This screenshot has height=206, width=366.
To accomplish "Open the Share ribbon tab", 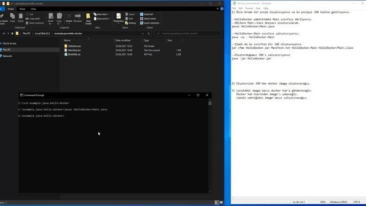I will pyautogui.click(x=22, y=9).
